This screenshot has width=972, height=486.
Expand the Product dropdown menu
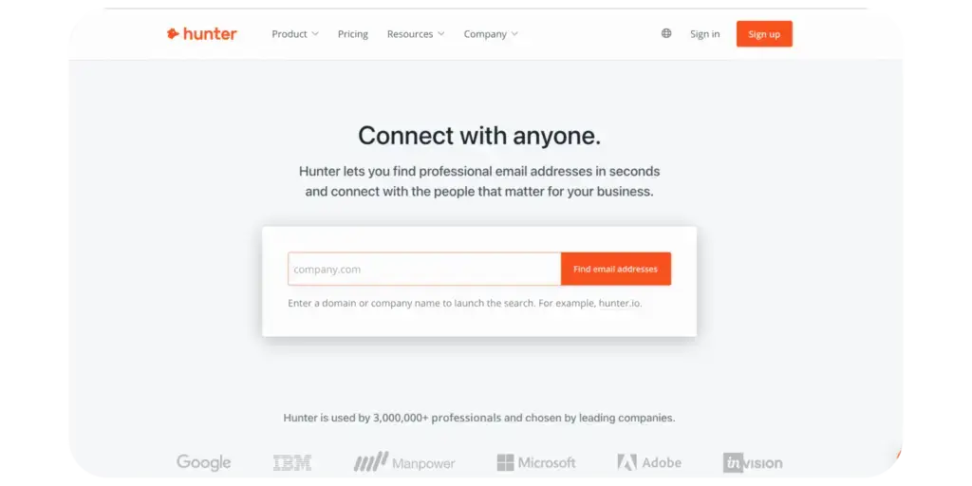295,34
